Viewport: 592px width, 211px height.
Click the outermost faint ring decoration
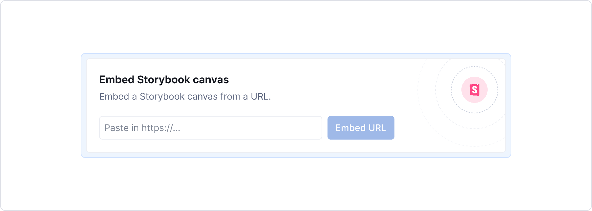tap(418, 90)
